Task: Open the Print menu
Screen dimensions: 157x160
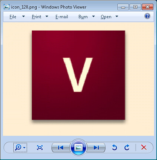Action: (36, 17)
